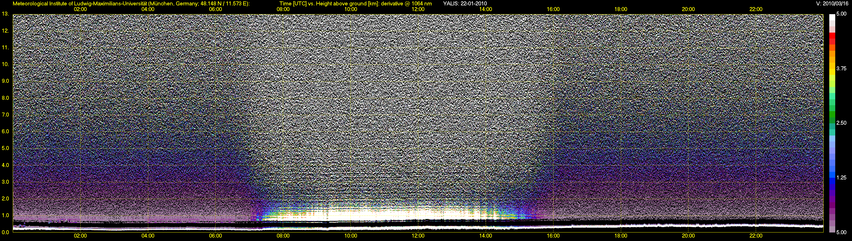Viewport: 852px width, 241px height.
Task: Click 02:00 on the bottom time axis
Action: pos(80,236)
